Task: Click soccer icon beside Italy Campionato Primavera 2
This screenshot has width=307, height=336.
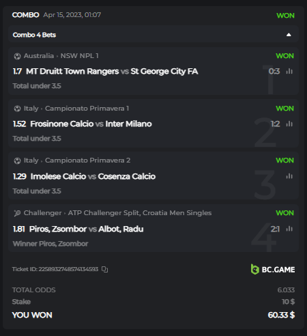Action: click(x=17, y=160)
